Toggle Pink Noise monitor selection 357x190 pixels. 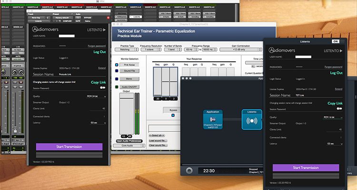click(117, 64)
